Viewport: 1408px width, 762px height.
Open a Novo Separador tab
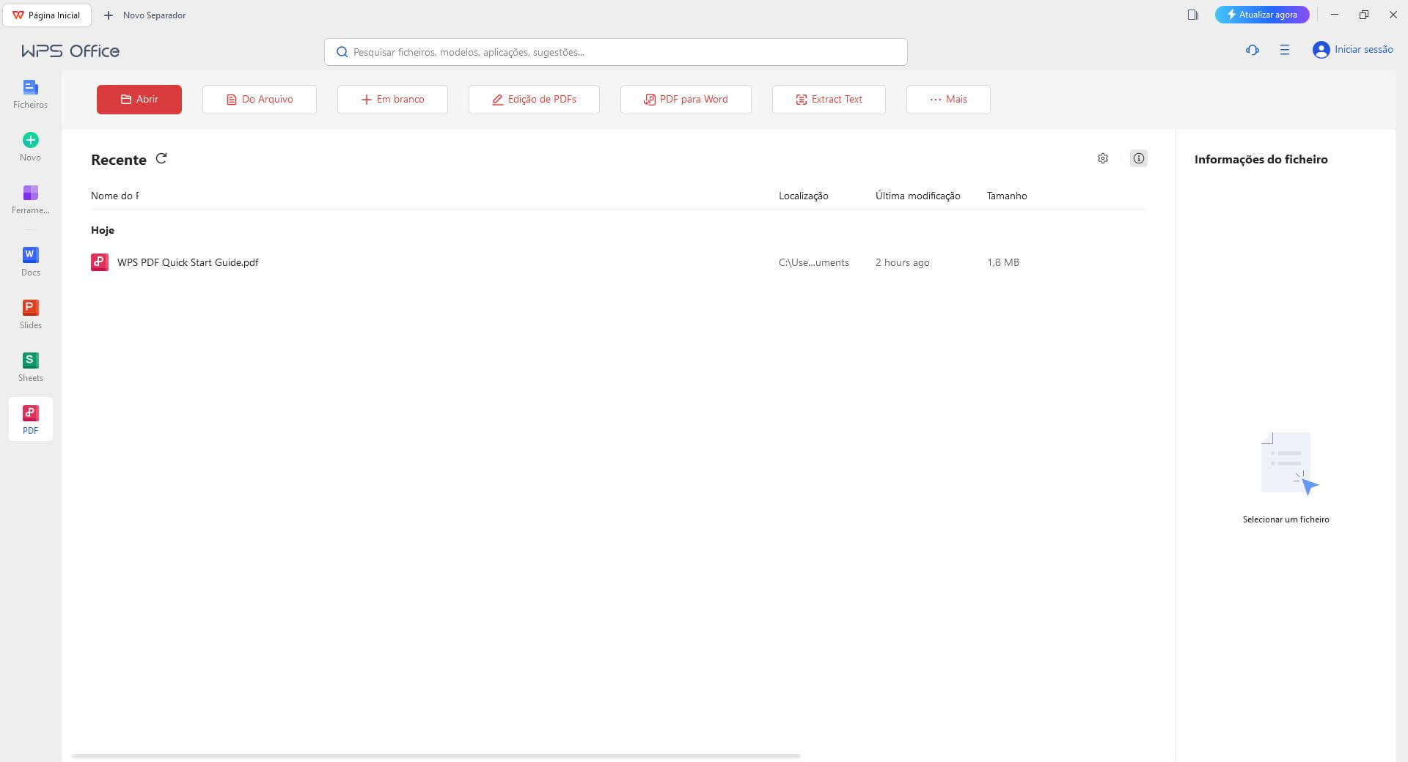[x=144, y=15]
